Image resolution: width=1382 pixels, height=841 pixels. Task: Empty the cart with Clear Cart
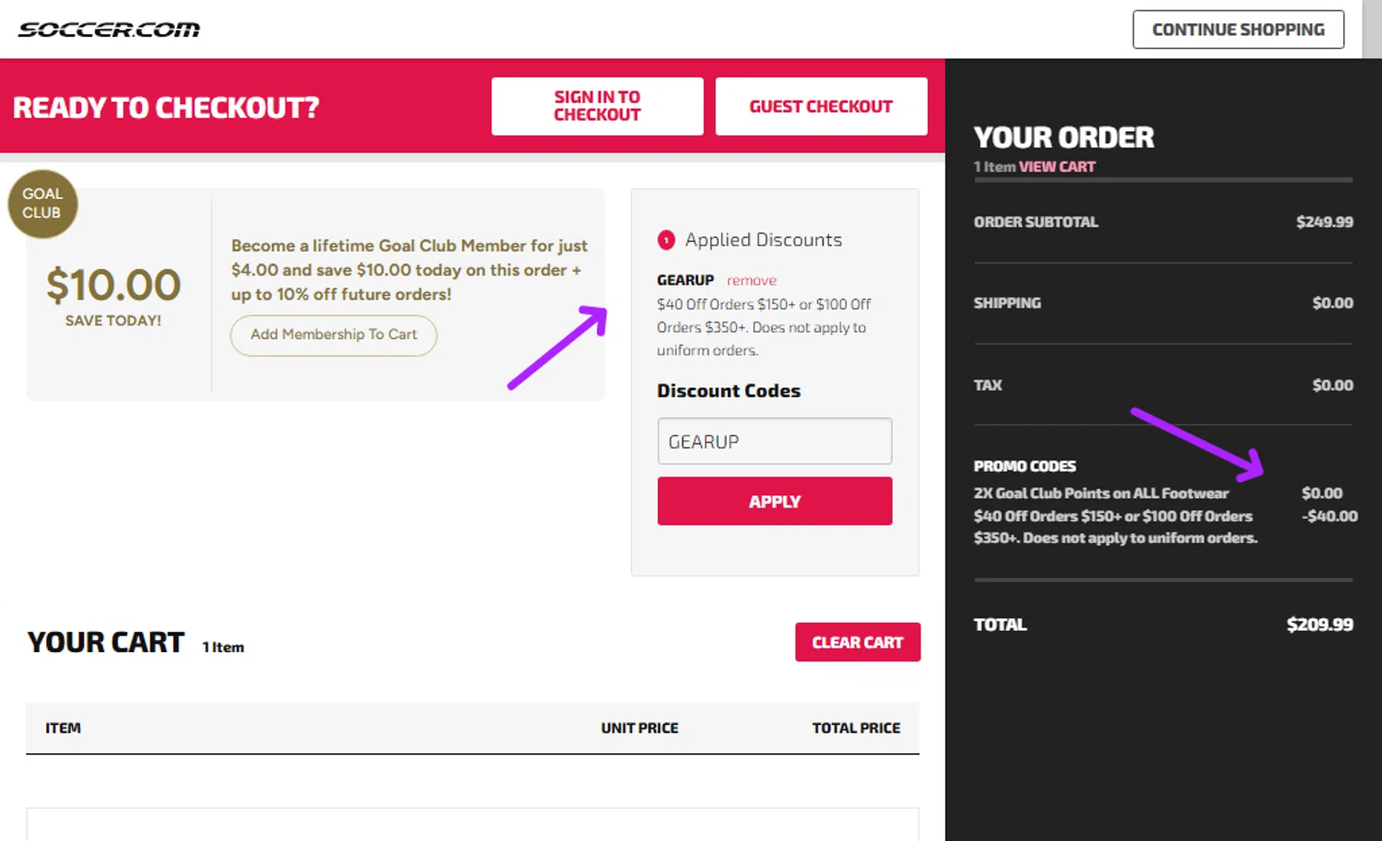pos(857,642)
